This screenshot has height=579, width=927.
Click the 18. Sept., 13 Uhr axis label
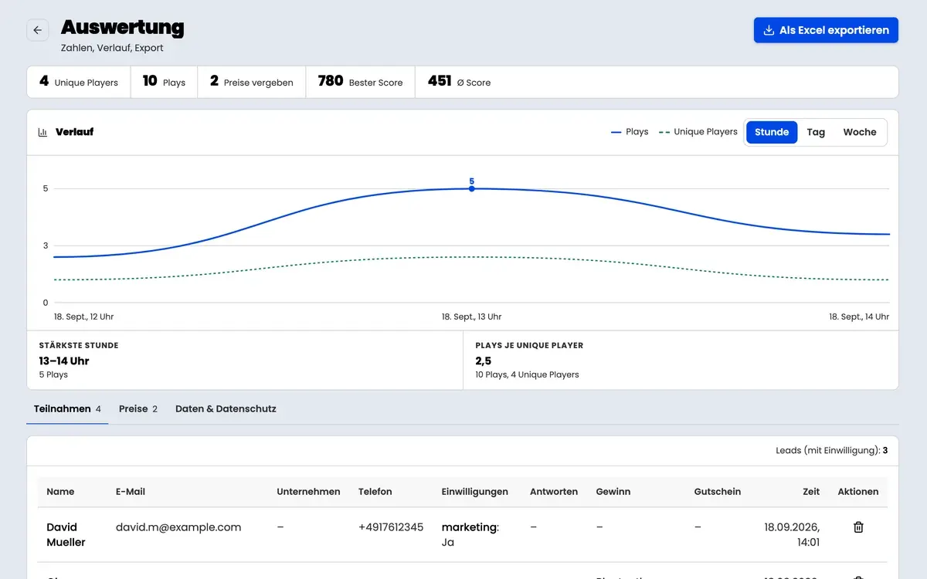click(471, 317)
